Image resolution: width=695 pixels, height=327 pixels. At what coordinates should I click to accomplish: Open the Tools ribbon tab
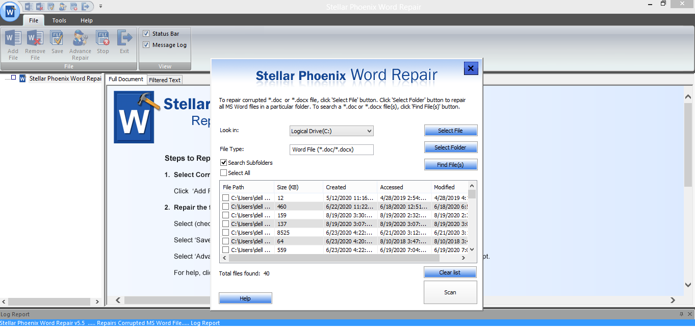pos(59,20)
